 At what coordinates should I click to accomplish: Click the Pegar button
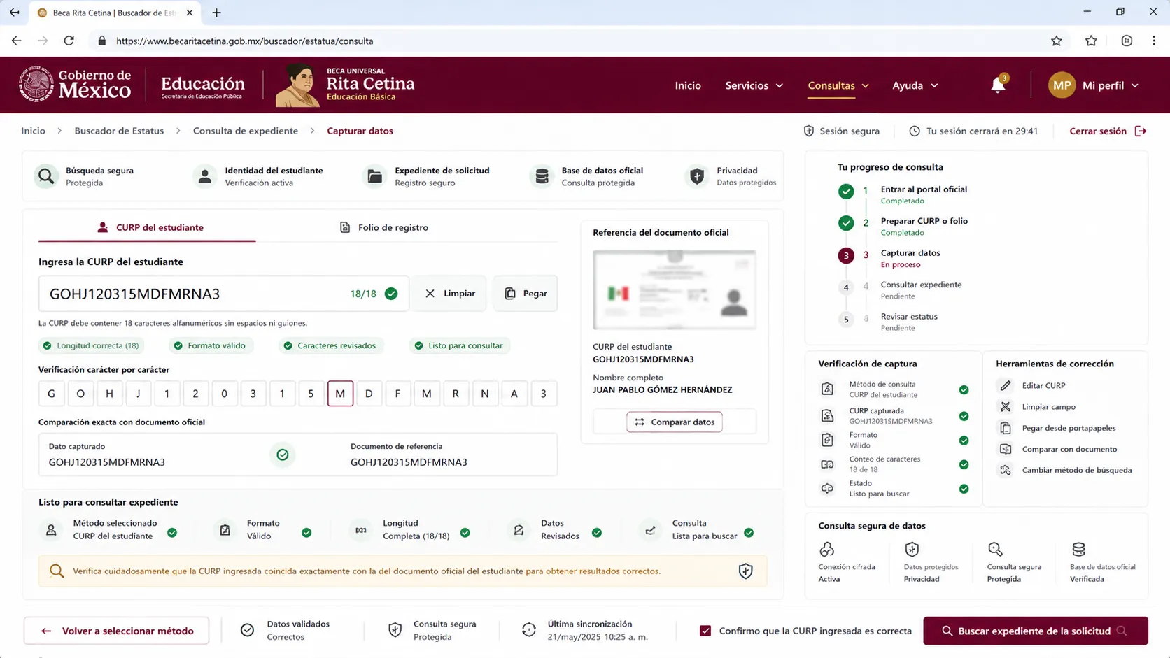[x=526, y=294]
